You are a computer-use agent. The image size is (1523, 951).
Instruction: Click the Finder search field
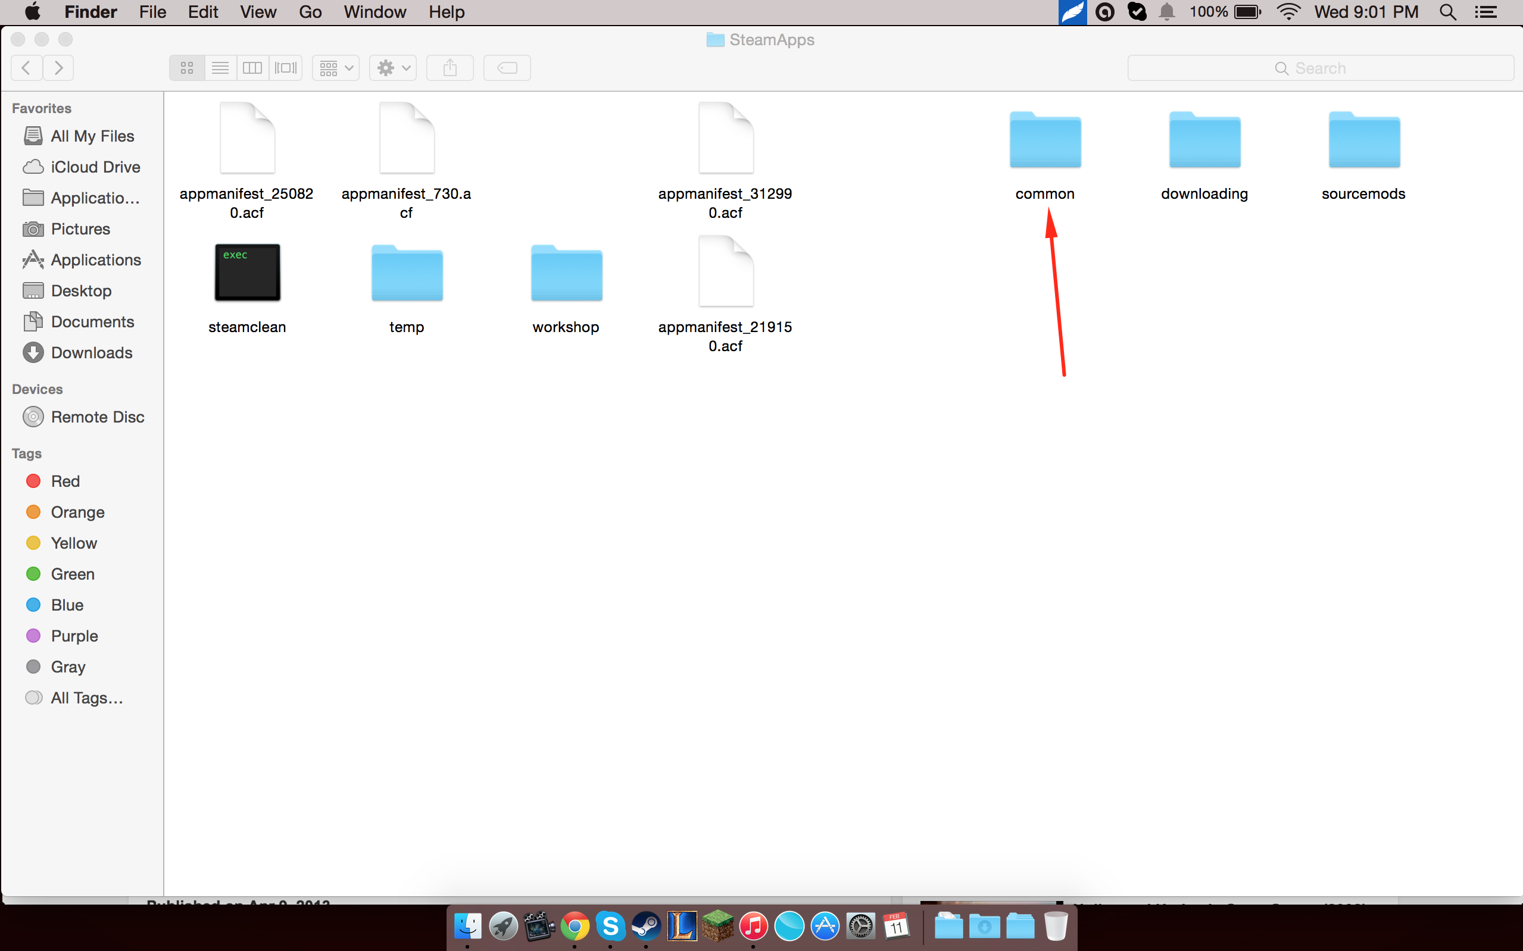tap(1320, 68)
